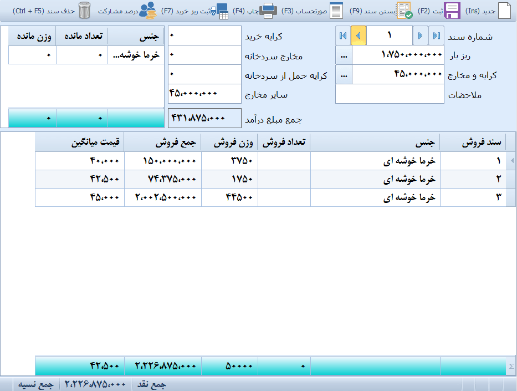The height and width of the screenshot is (391, 517).
Task: Sort by the قیمت میانگین column header
Action: click(x=79, y=143)
